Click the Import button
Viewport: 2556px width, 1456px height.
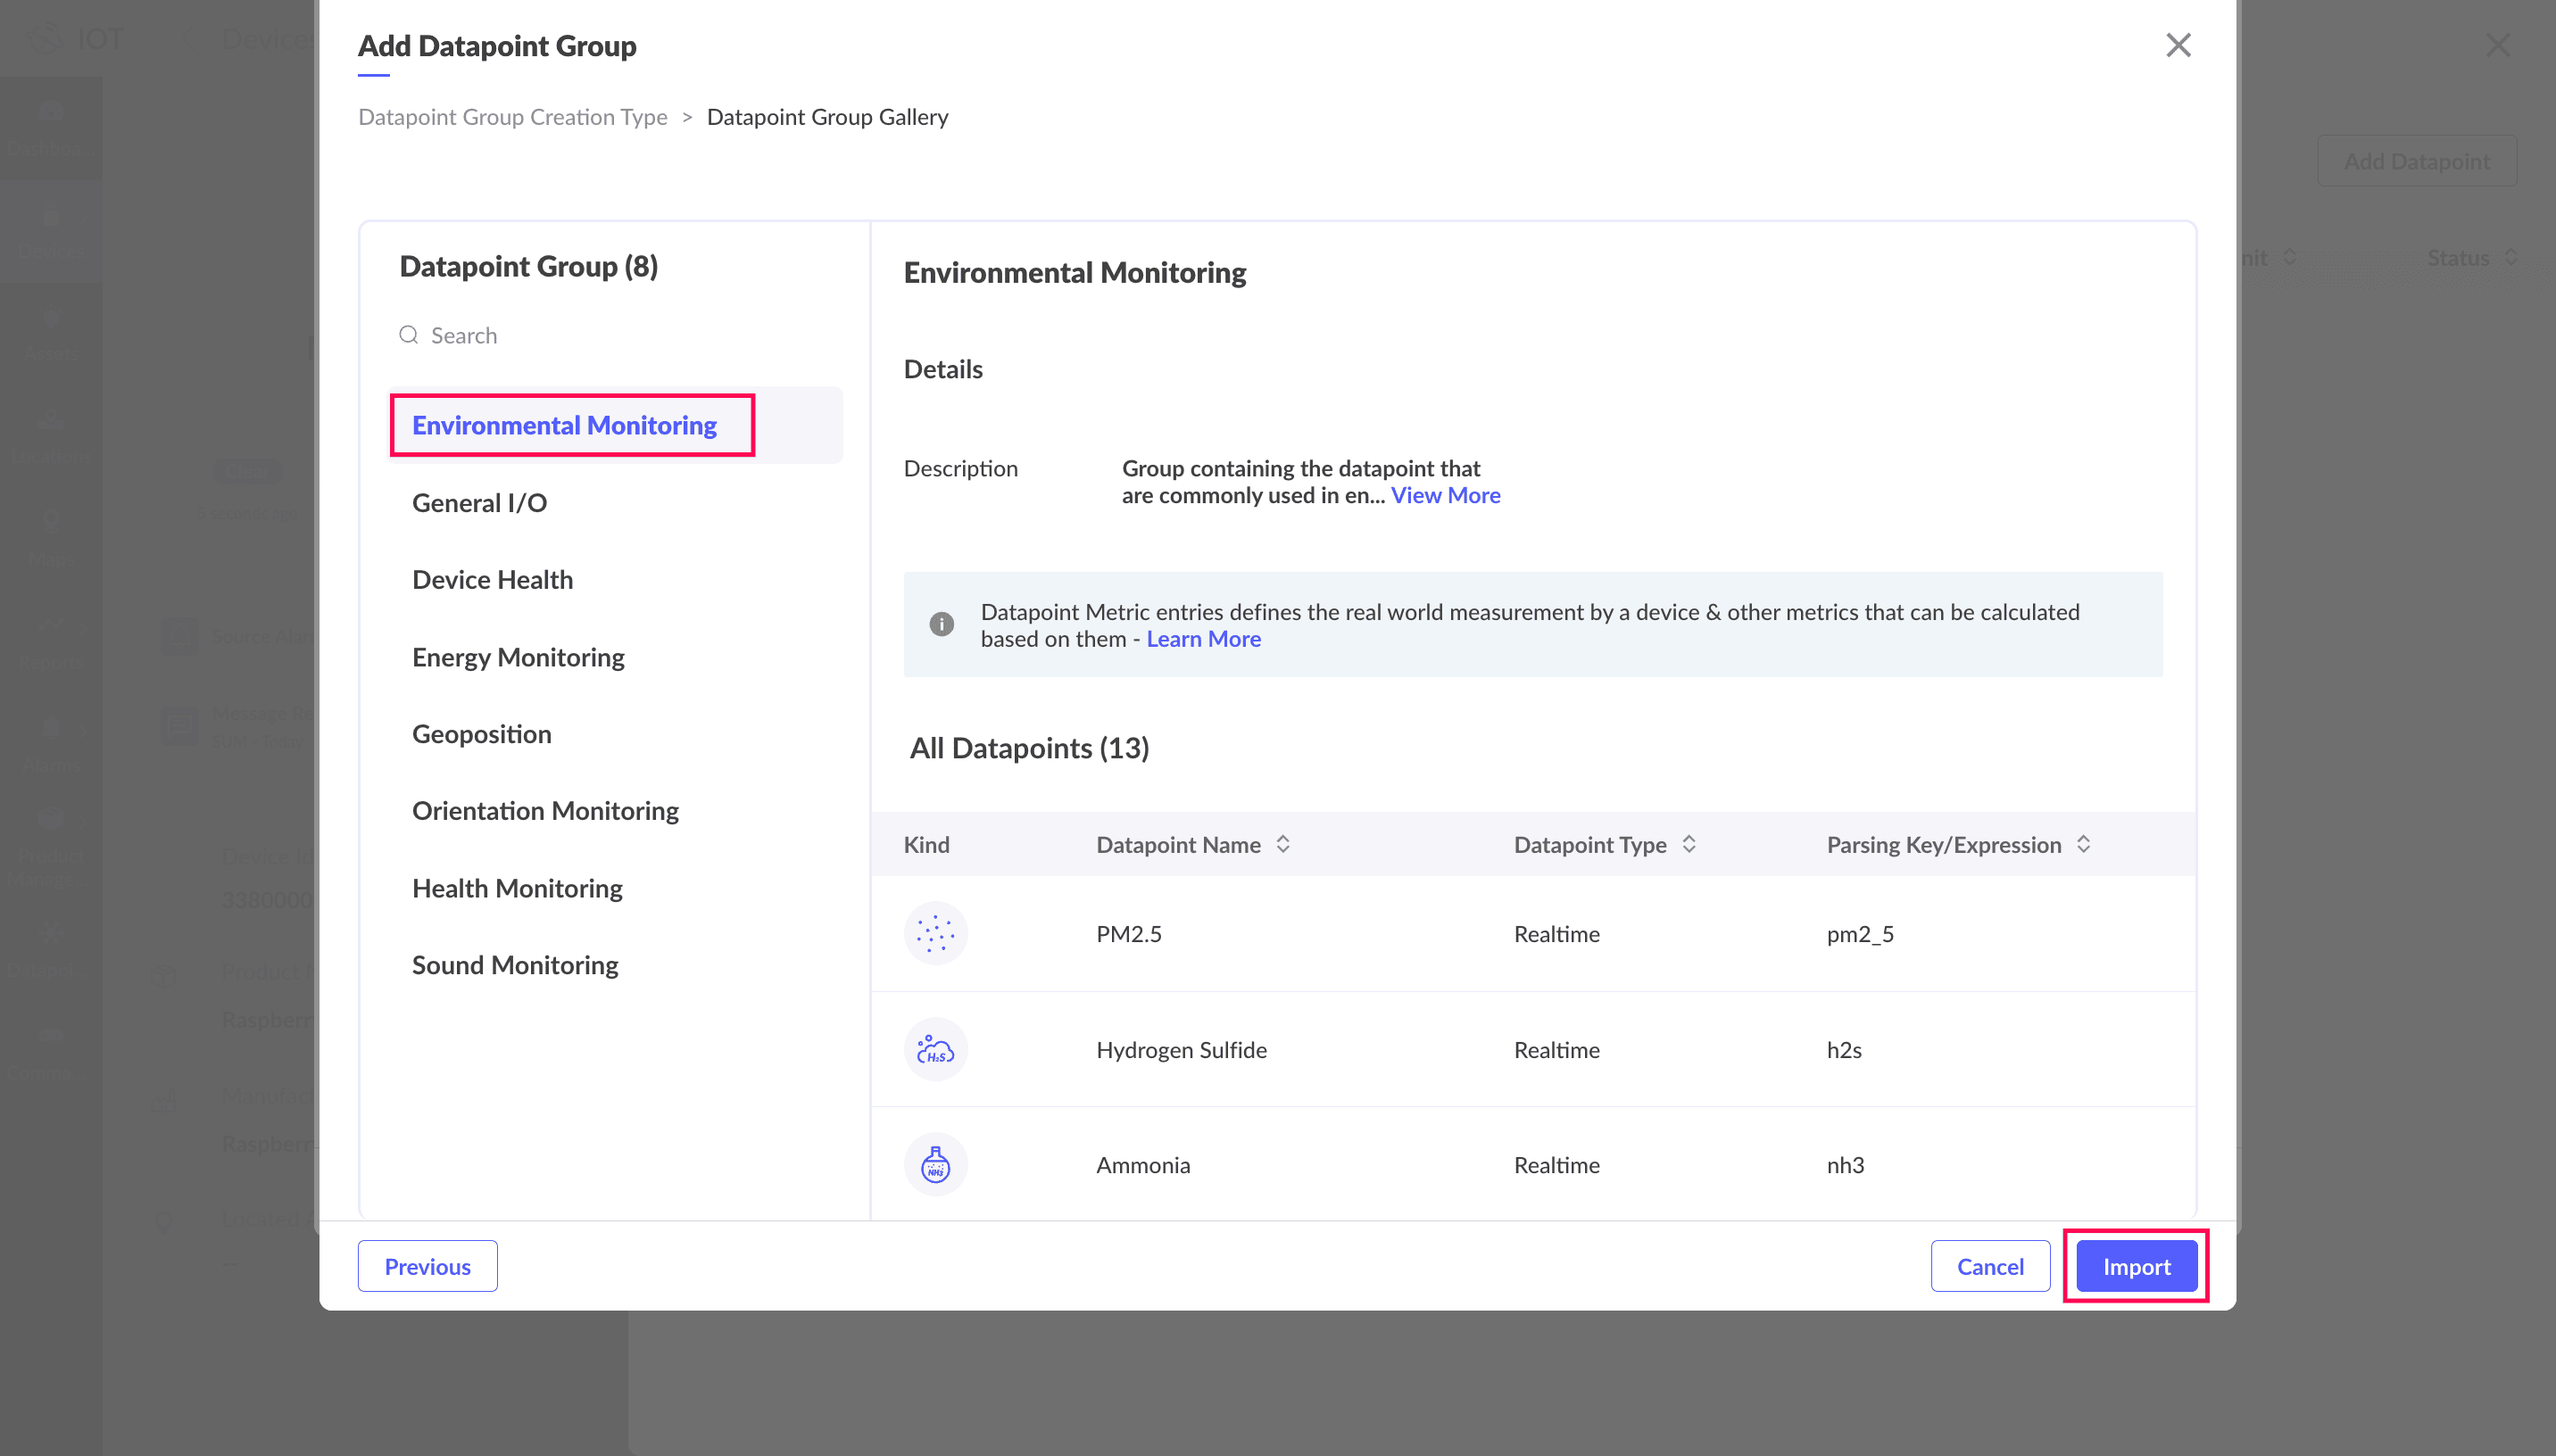pyautogui.click(x=2135, y=1266)
